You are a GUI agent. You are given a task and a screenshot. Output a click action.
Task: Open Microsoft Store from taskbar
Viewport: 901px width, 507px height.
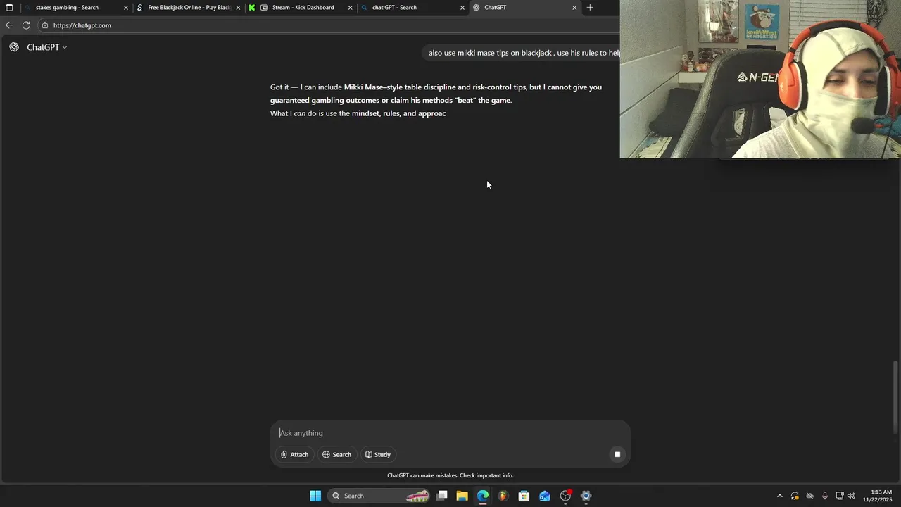524,496
